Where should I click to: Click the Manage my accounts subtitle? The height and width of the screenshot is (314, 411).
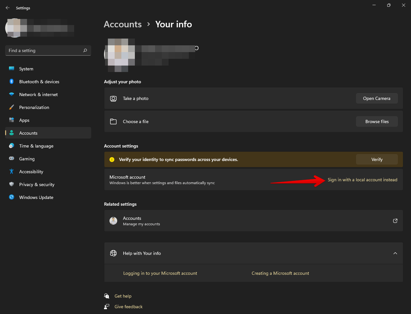141,224
